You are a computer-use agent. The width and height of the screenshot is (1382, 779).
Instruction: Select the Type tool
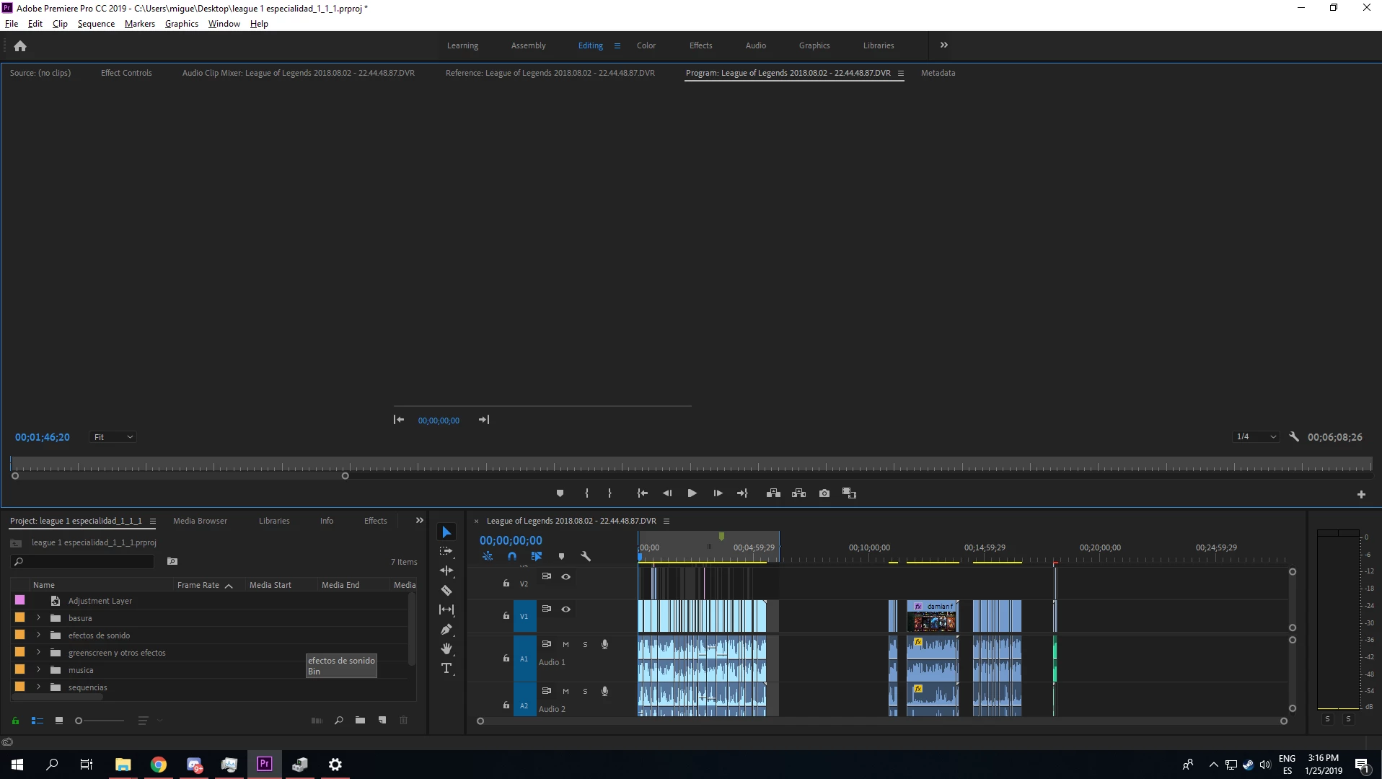446,668
